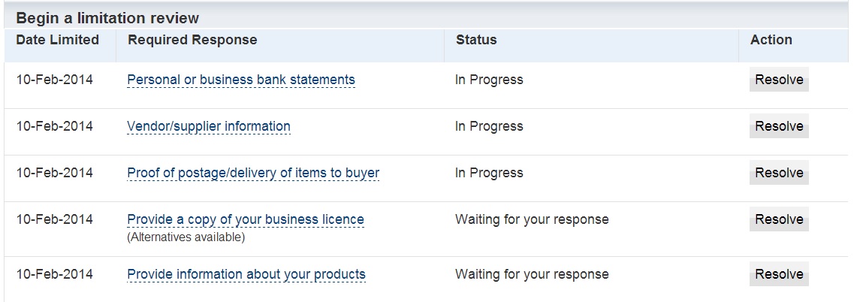The width and height of the screenshot is (857, 302).
Task: Click In Progress status for bank statements
Action: [x=489, y=80]
